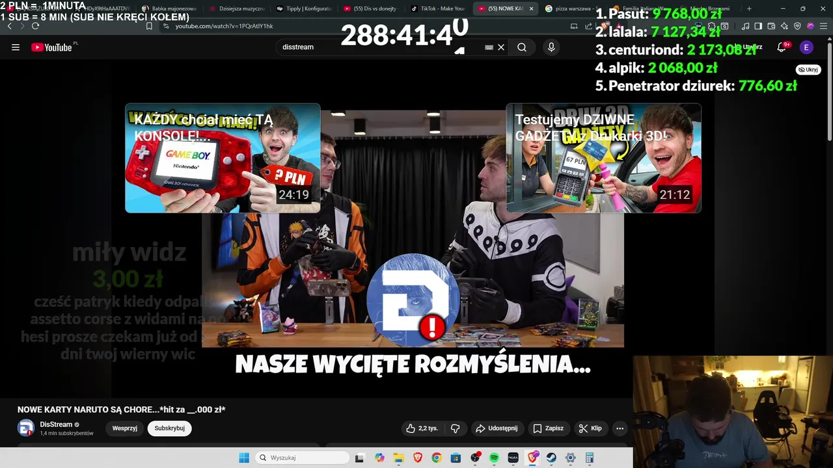Create a clip with Klip
This screenshot has height=468, width=833.
coord(590,428)
